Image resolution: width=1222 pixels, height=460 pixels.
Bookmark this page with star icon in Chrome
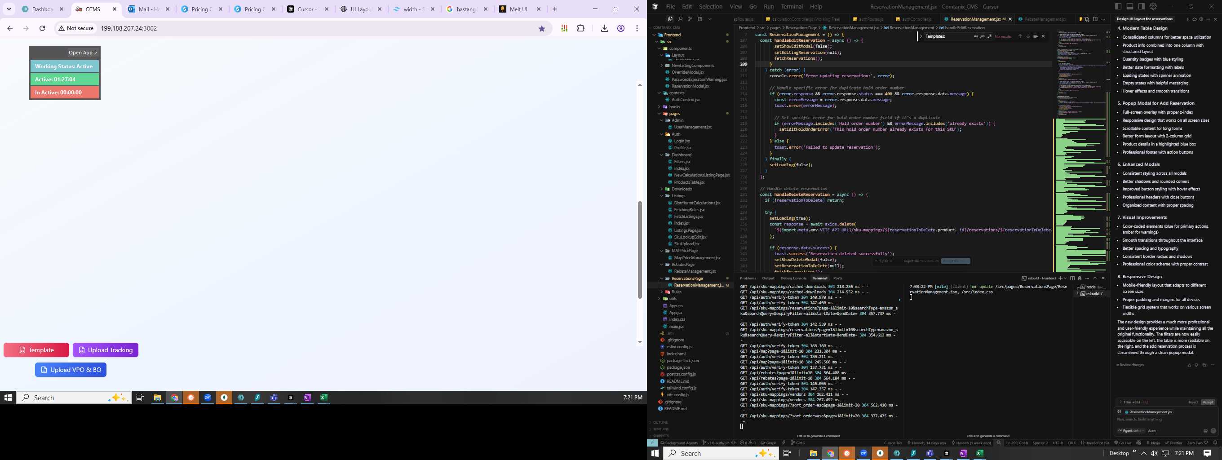coord(542,28)
